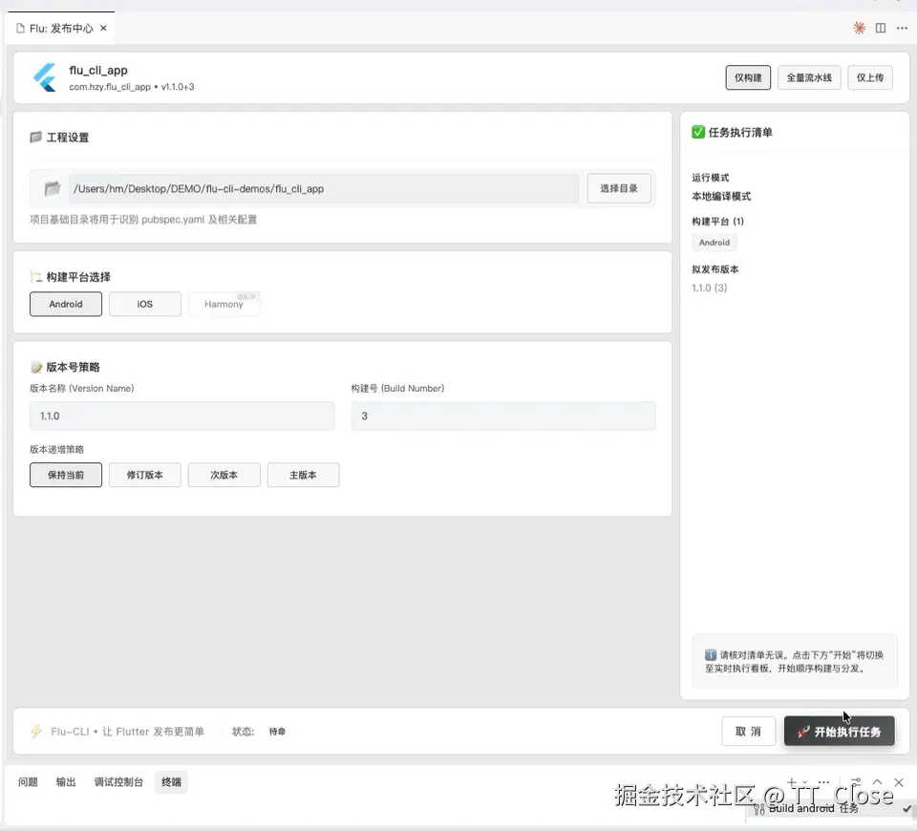Click the planned version 1.1.0 (3) text
The height and width of the screenshot is (831, 917).
pos(710,288)
